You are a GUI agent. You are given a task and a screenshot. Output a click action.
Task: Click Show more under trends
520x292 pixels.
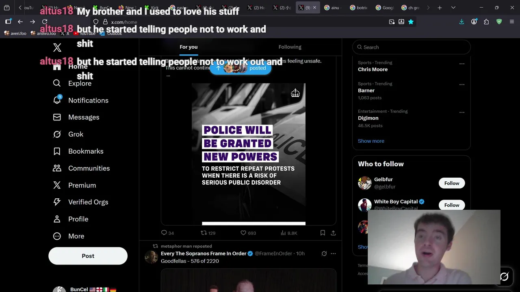tap(371, 141)
